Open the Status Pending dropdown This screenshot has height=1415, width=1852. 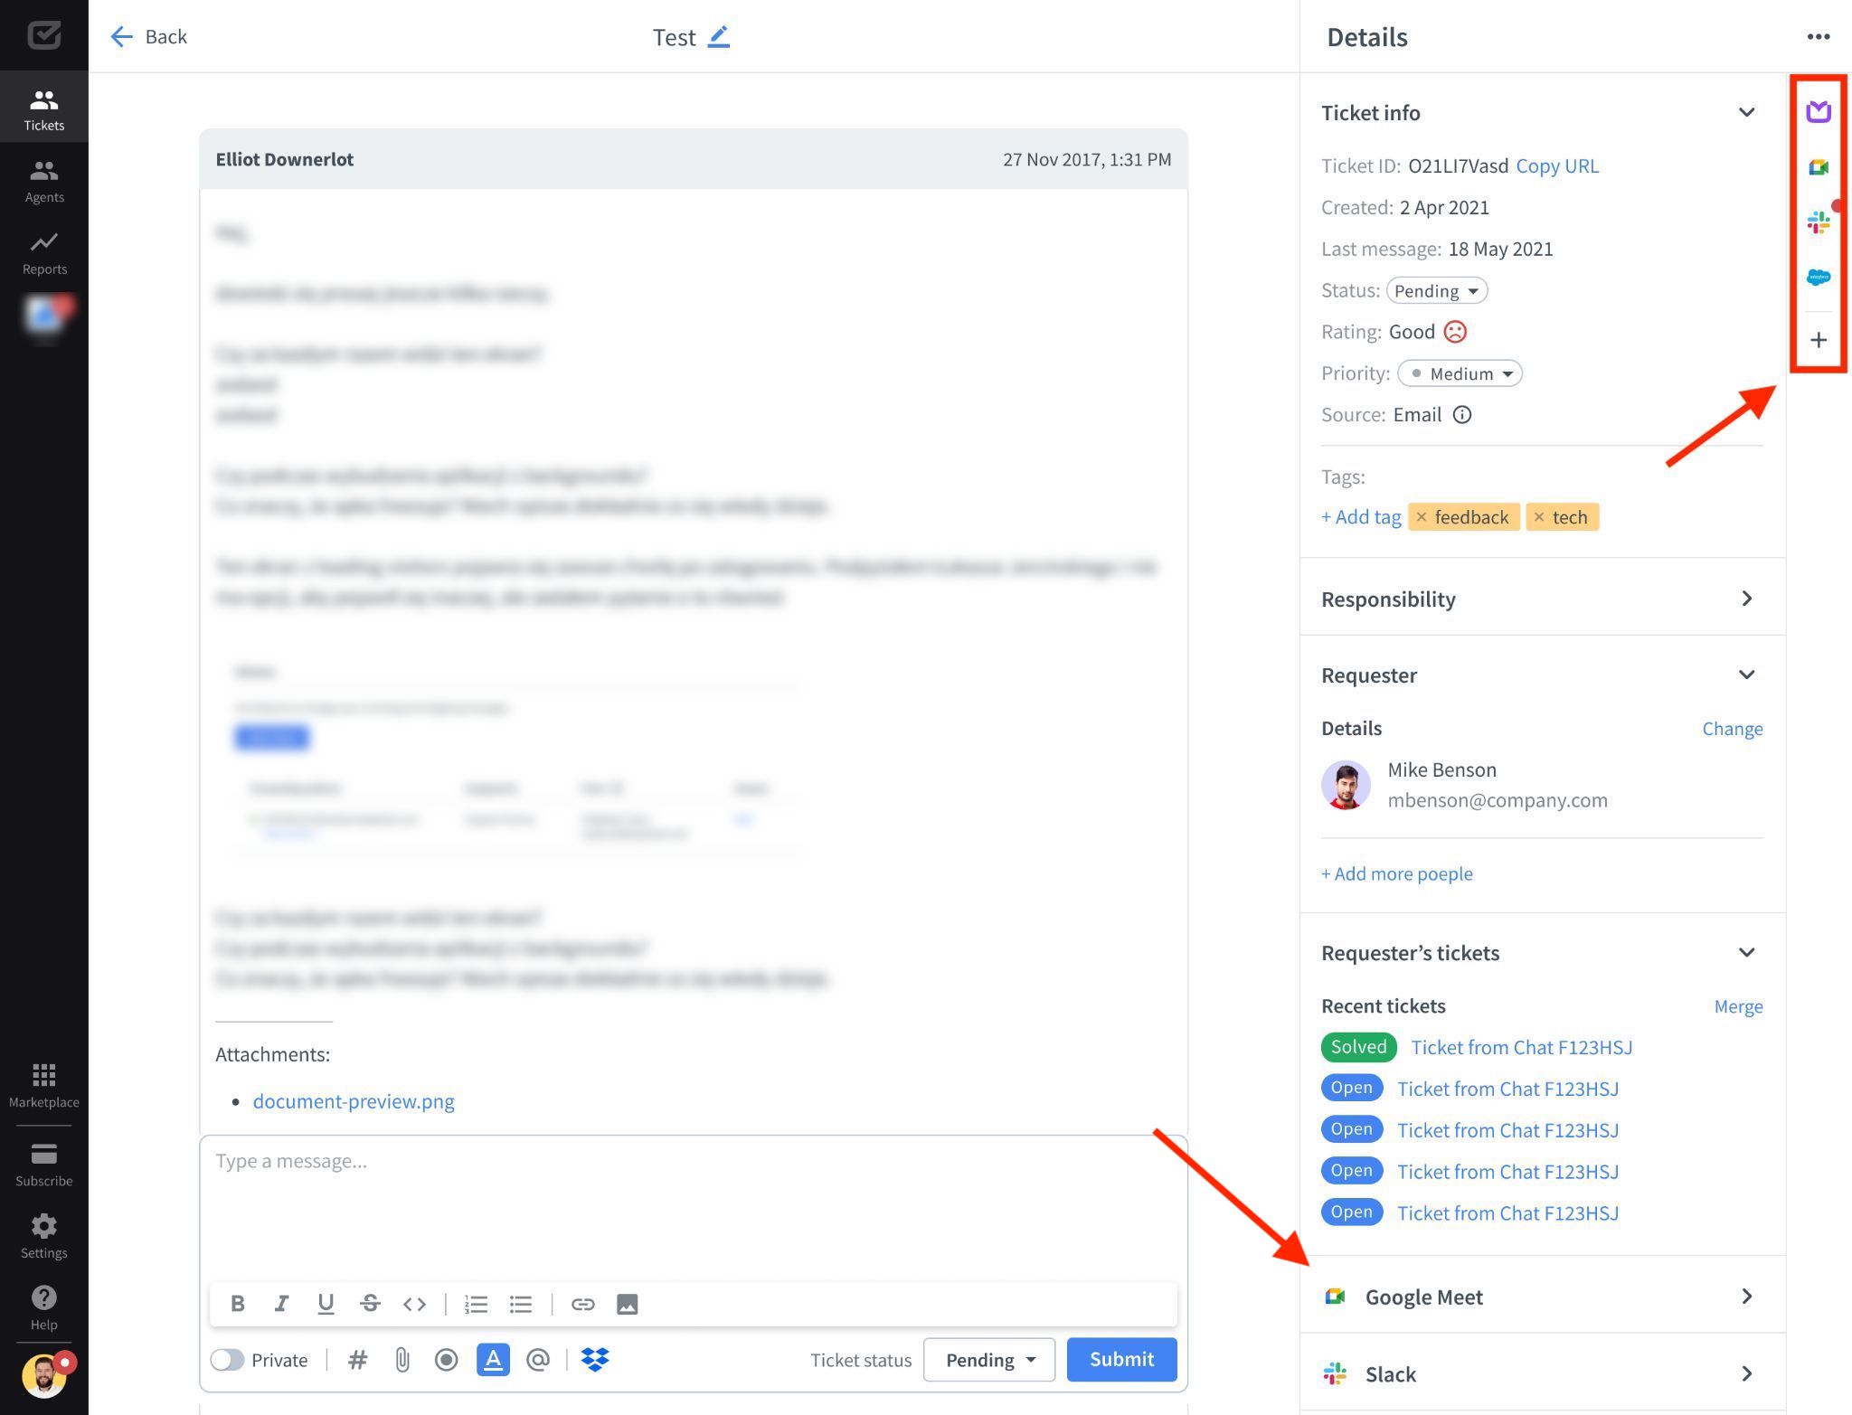[1436, 290]
